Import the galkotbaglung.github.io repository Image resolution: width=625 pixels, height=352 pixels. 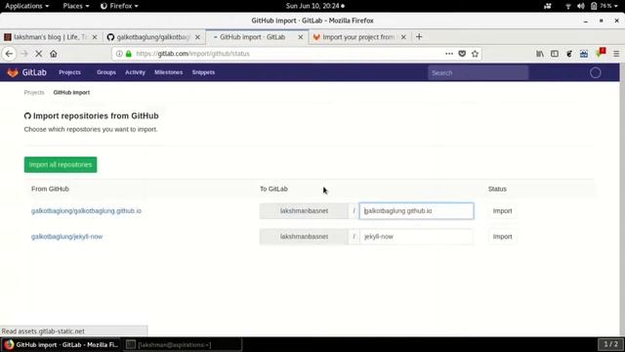point(502,211)
